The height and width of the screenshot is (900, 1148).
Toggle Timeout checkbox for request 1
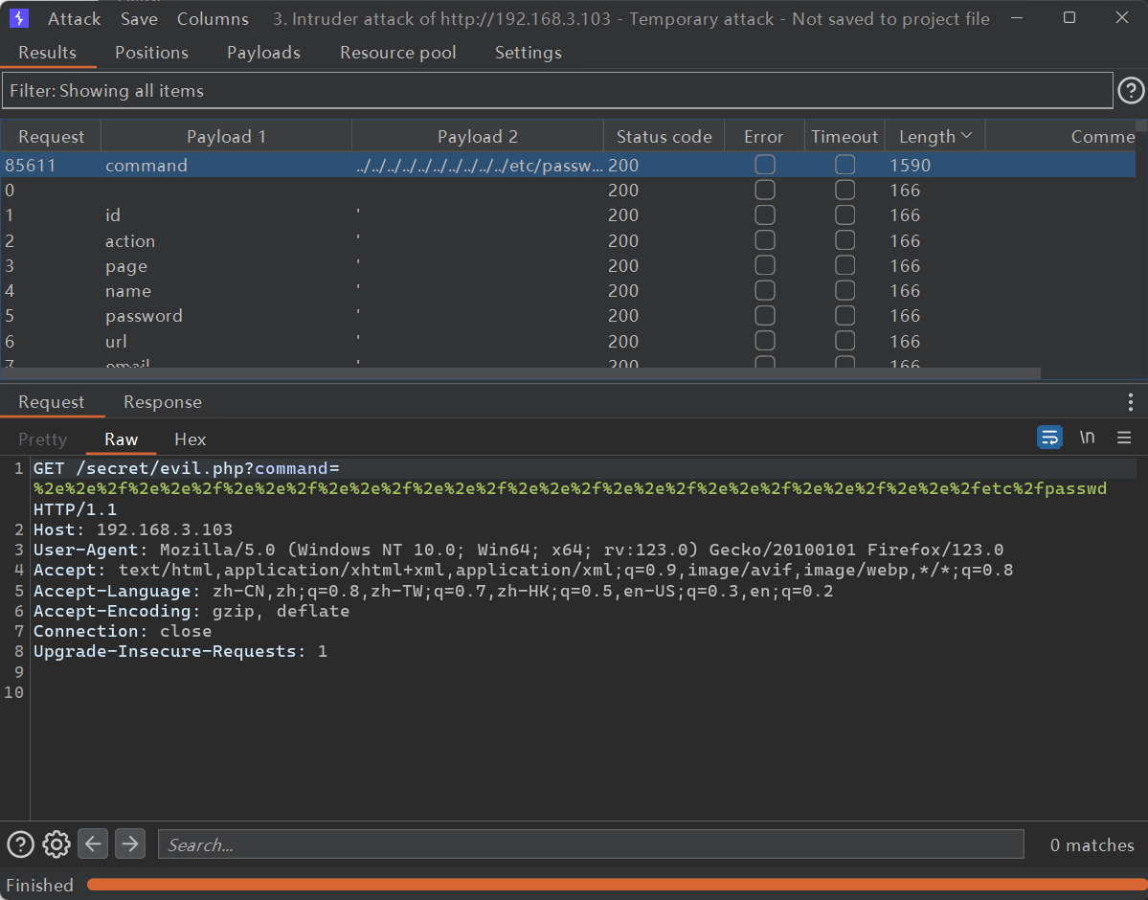844,215
